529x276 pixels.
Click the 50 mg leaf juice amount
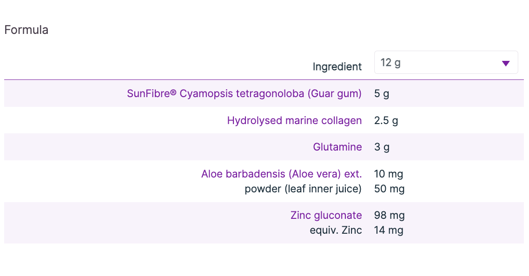coord(389,189)
